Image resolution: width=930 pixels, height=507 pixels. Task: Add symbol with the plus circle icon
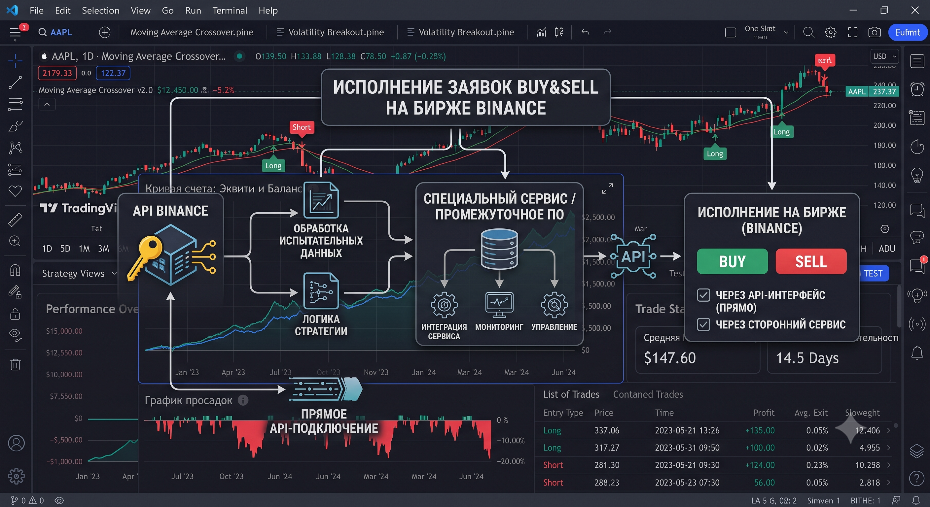point(105,32)
